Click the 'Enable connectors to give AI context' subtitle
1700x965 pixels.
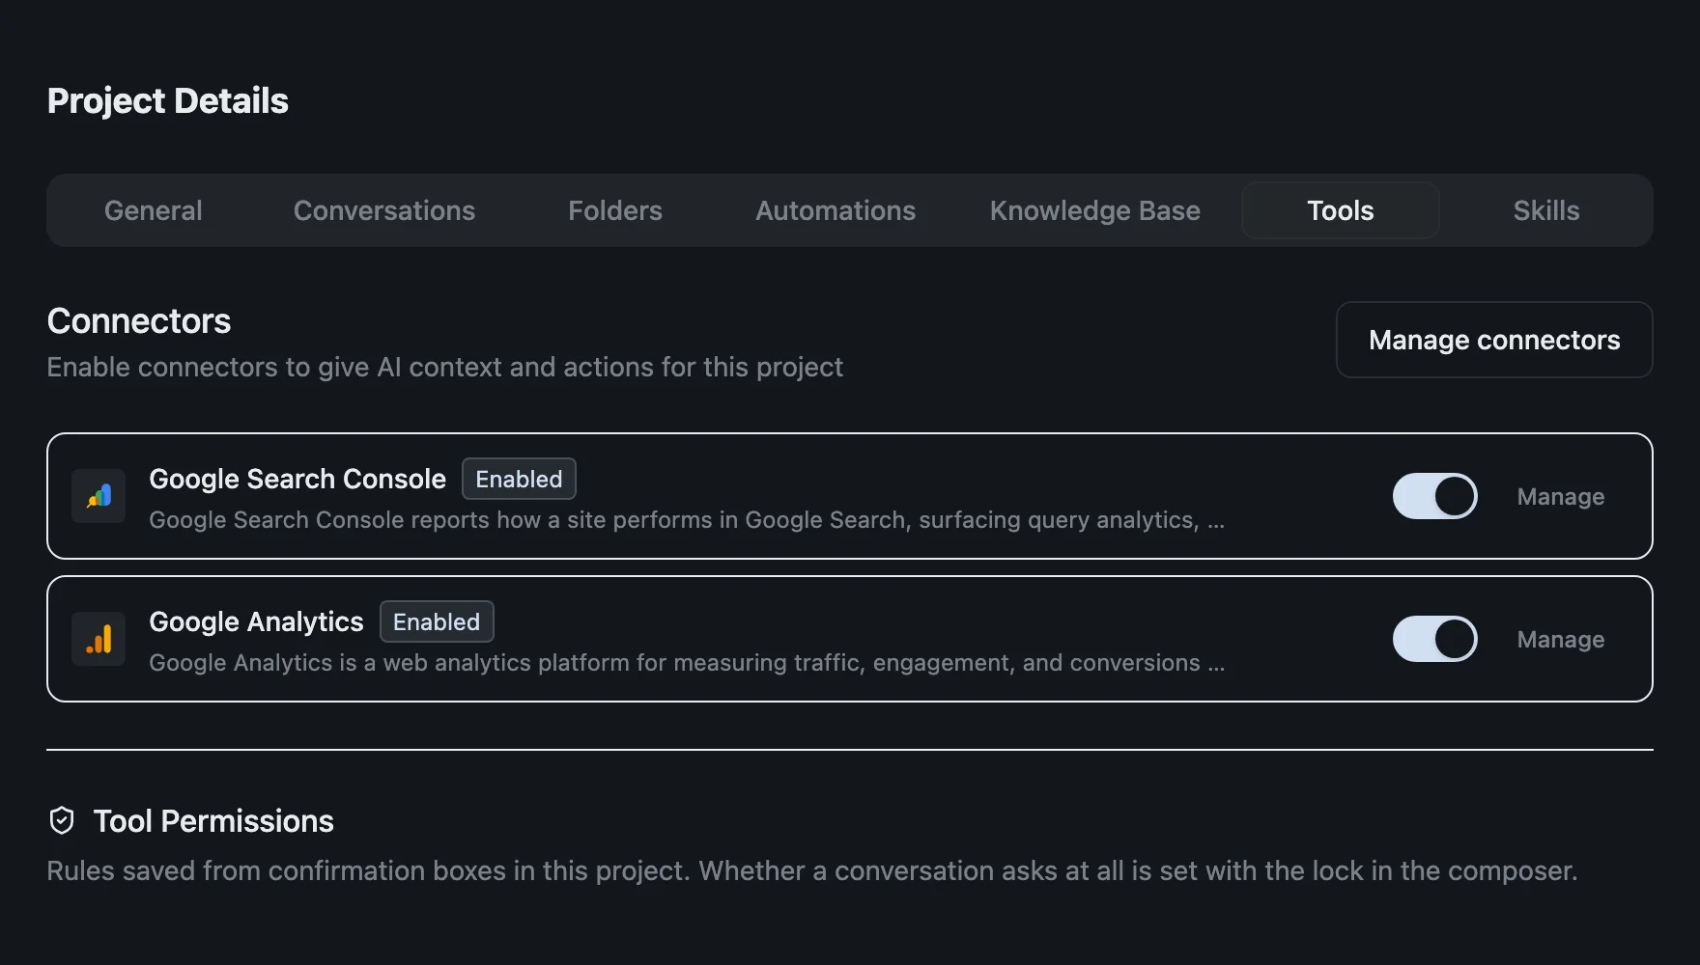pyautogui.click(x=445, y=367)
